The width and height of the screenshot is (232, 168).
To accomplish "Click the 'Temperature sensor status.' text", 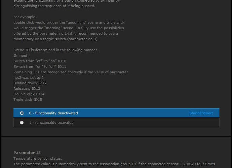I will (38, 158).
